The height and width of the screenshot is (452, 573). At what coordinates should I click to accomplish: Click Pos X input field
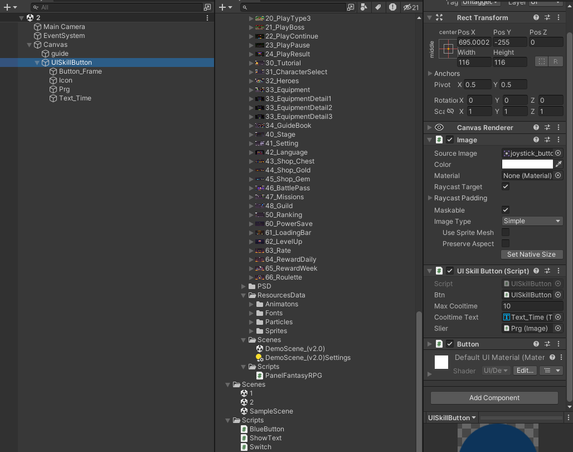pos(474,42)
